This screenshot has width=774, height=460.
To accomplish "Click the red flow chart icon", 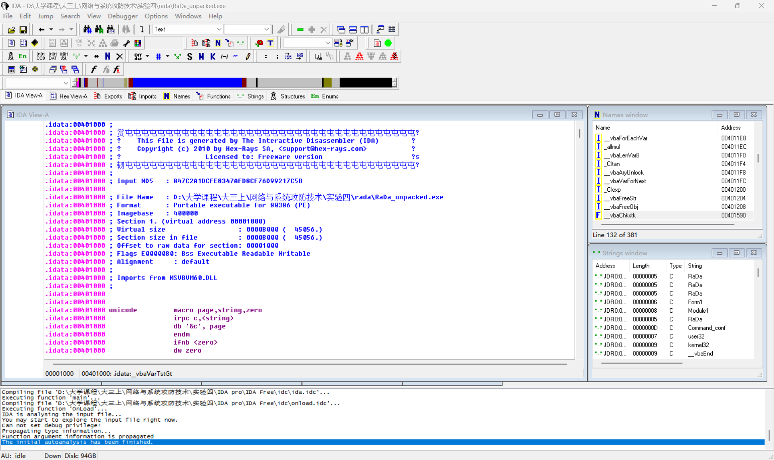I will pyautogui.click(x=359, y=56).
